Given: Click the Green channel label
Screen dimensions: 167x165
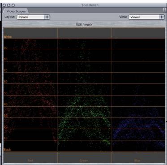Looking at the screenshot, I should click(84, 161).
